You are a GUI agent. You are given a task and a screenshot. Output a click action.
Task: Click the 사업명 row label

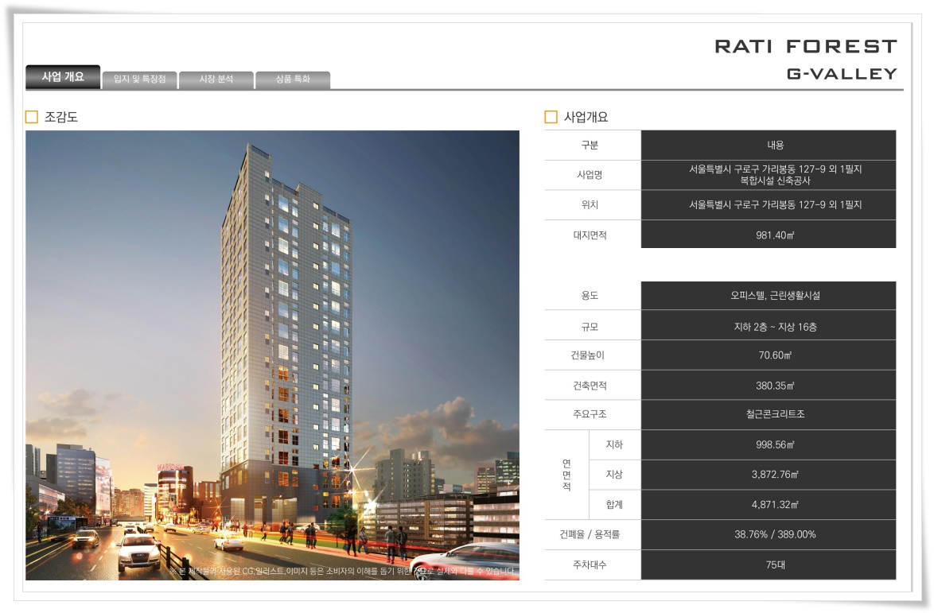coord(590,175)
